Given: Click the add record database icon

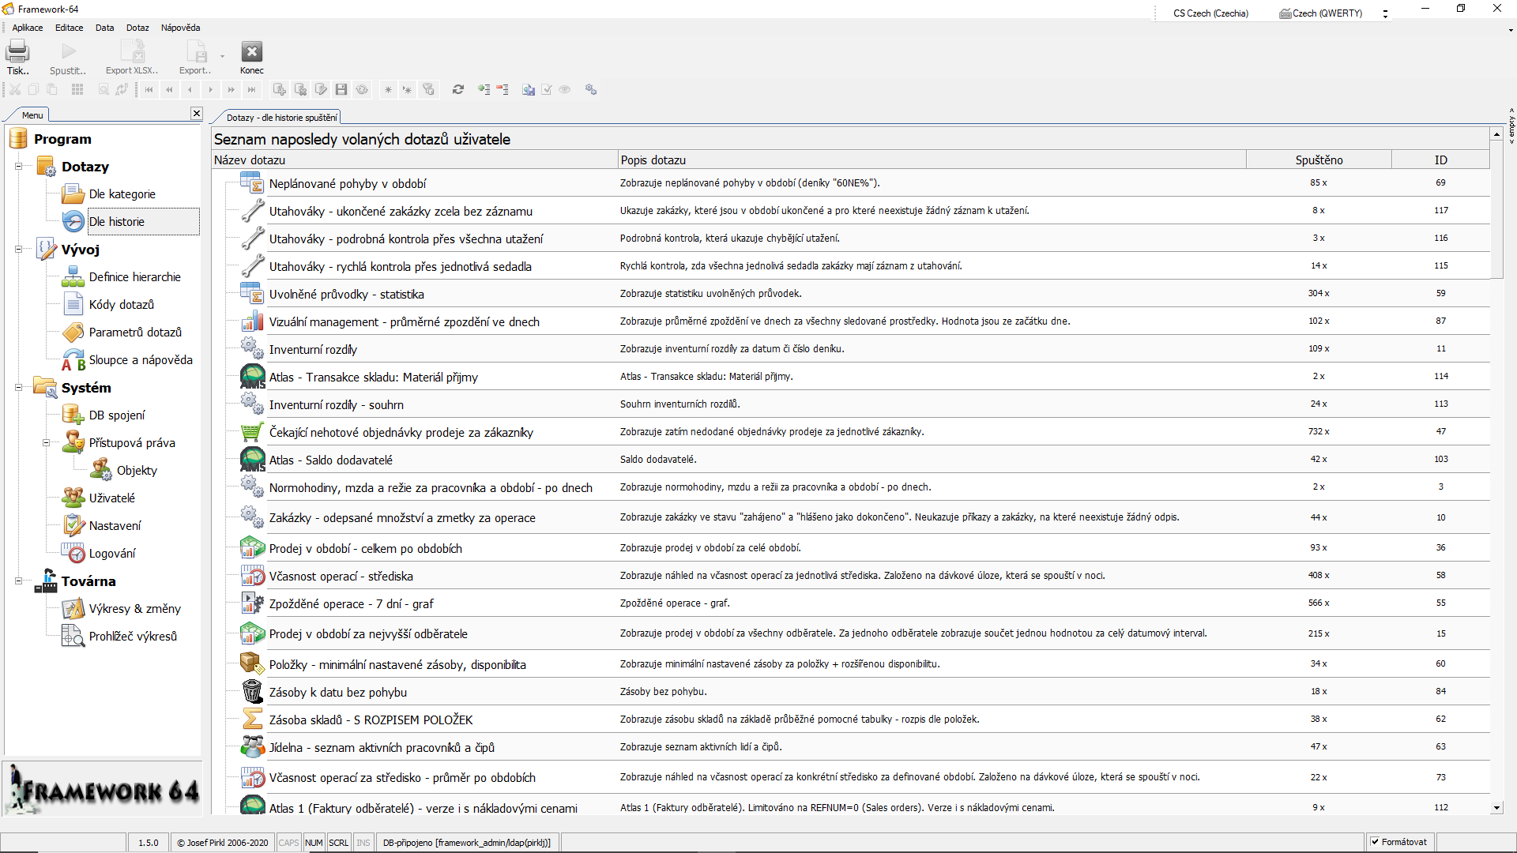Looking at the screenshot, I should [280, 89].
